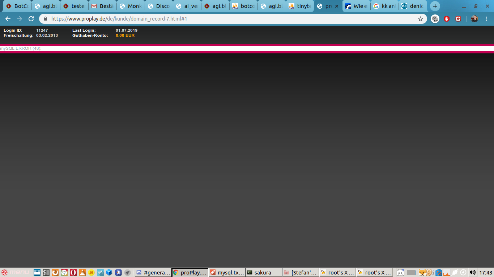Viewport: 494px width, 277px height.
Task: Open mysql.txt editor window from taskbar
Action: 227,273
